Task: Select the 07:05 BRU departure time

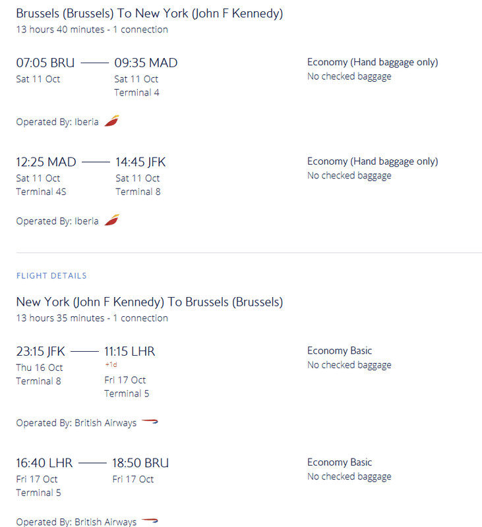Action: pyautogui.click(x=45, y=63)
